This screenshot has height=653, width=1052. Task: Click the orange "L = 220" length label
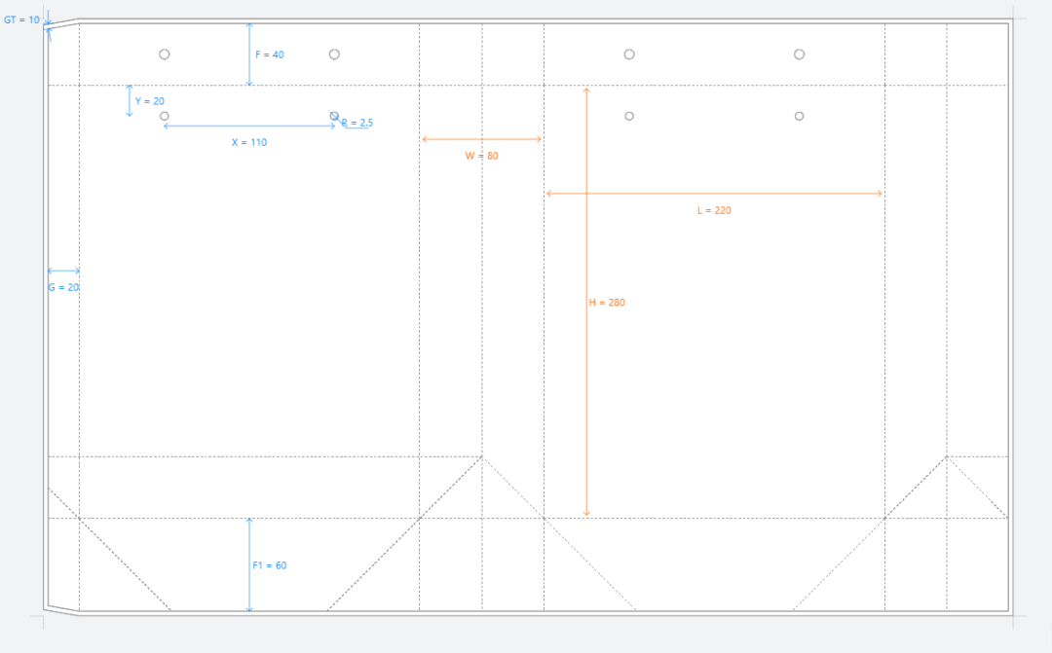714,210
